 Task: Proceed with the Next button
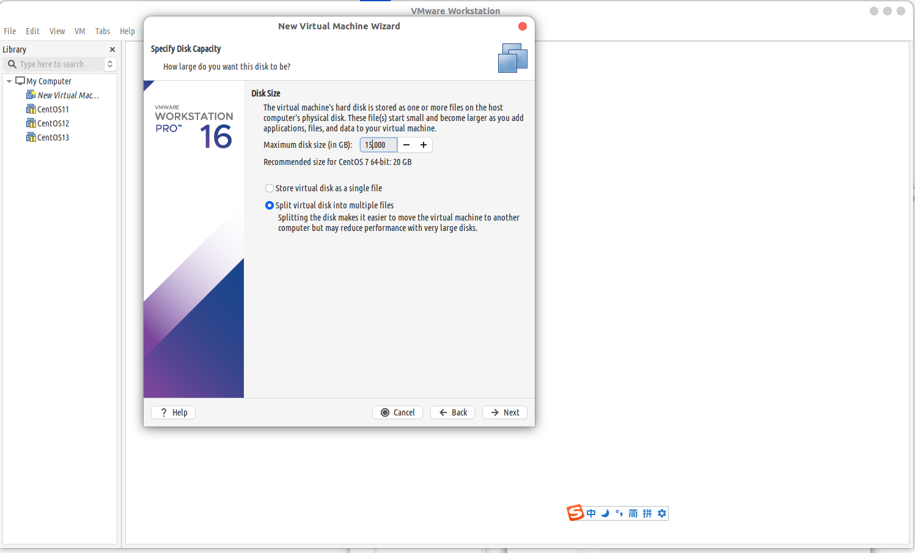(x=505, y=412)
